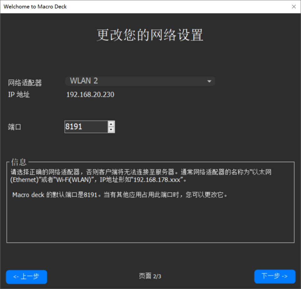Click the dropdown arrow next to WLAN 2
This screenshot has height=289, width=301.
(209, 81)
